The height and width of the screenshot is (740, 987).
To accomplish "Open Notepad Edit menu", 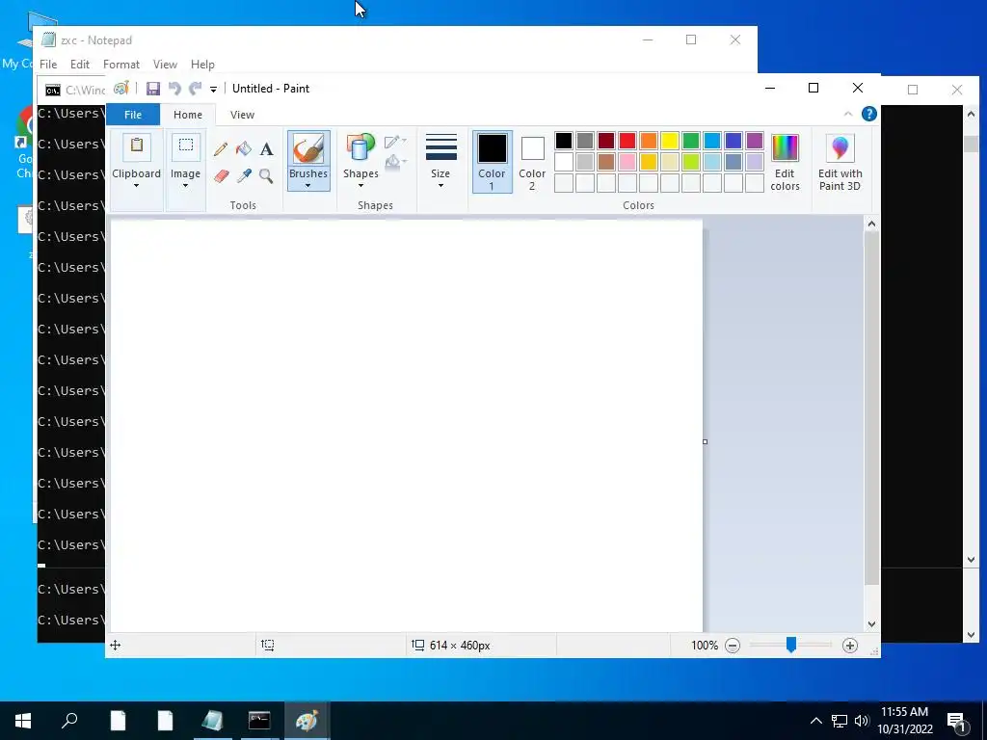I will point(80,65).
